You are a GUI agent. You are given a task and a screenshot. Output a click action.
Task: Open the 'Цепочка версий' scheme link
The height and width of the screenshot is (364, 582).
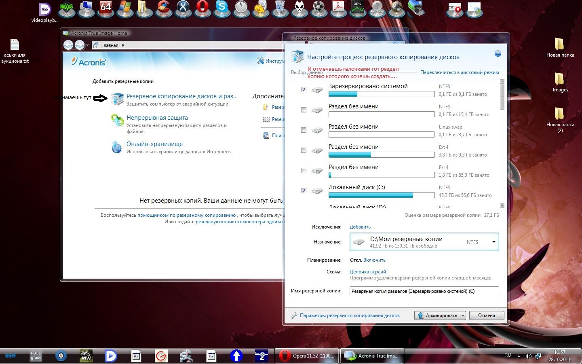click(368, 272)
